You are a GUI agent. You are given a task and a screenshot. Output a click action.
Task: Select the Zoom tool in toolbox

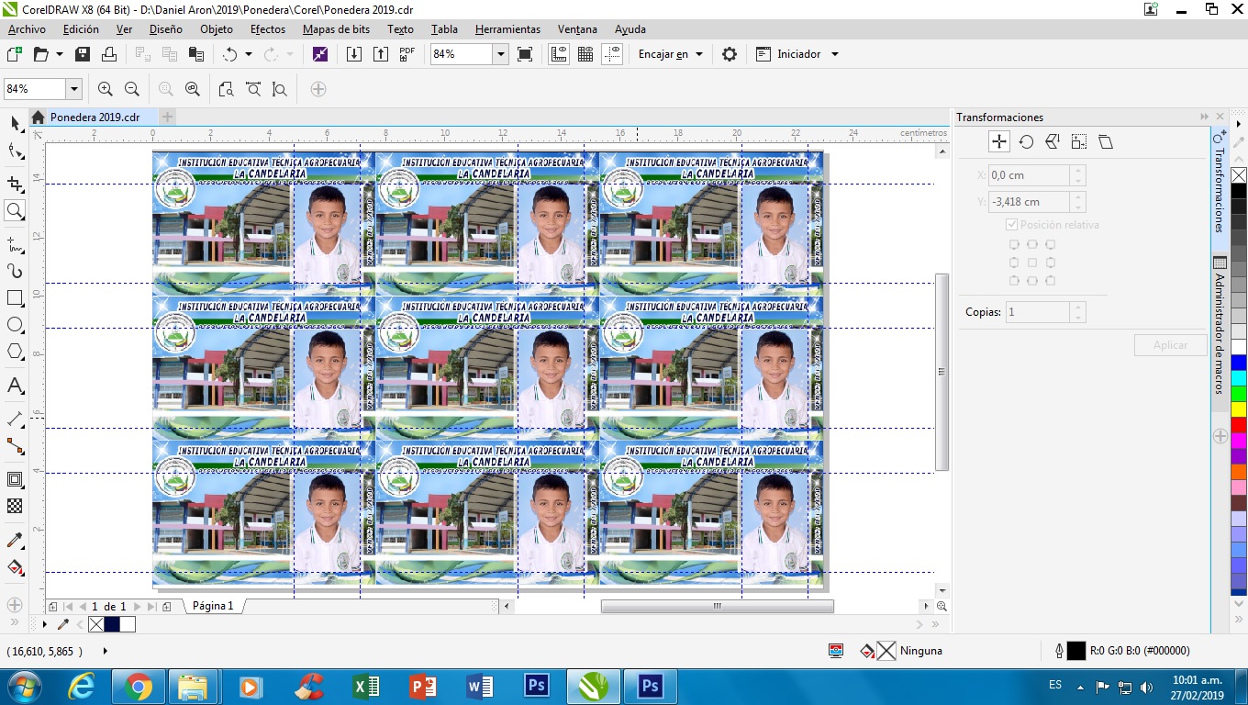tap(16, 211)
